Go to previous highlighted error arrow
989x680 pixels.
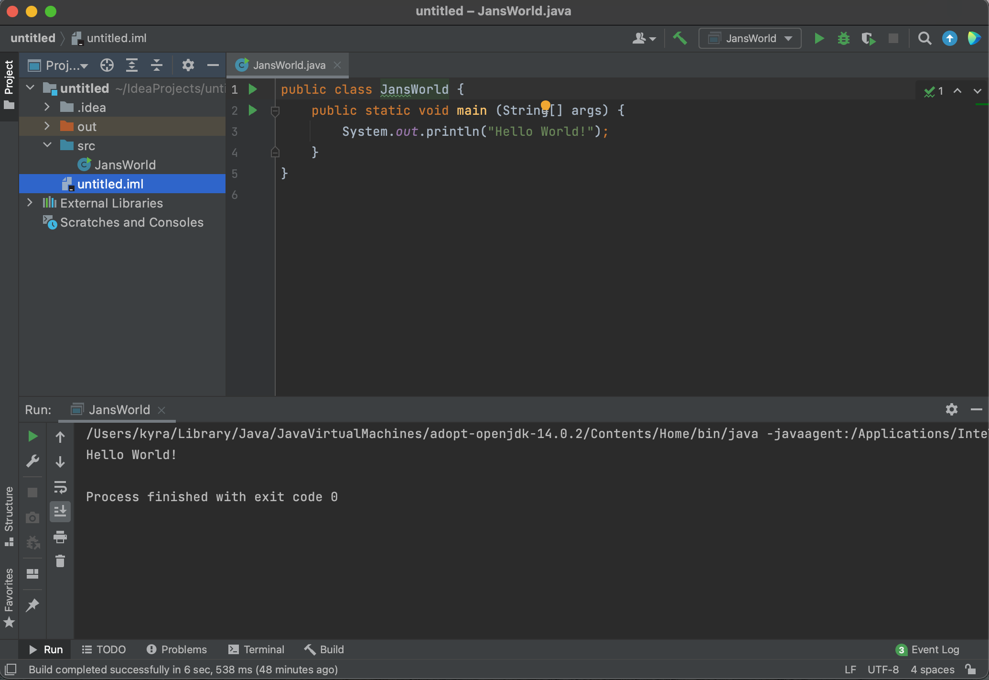957,91
